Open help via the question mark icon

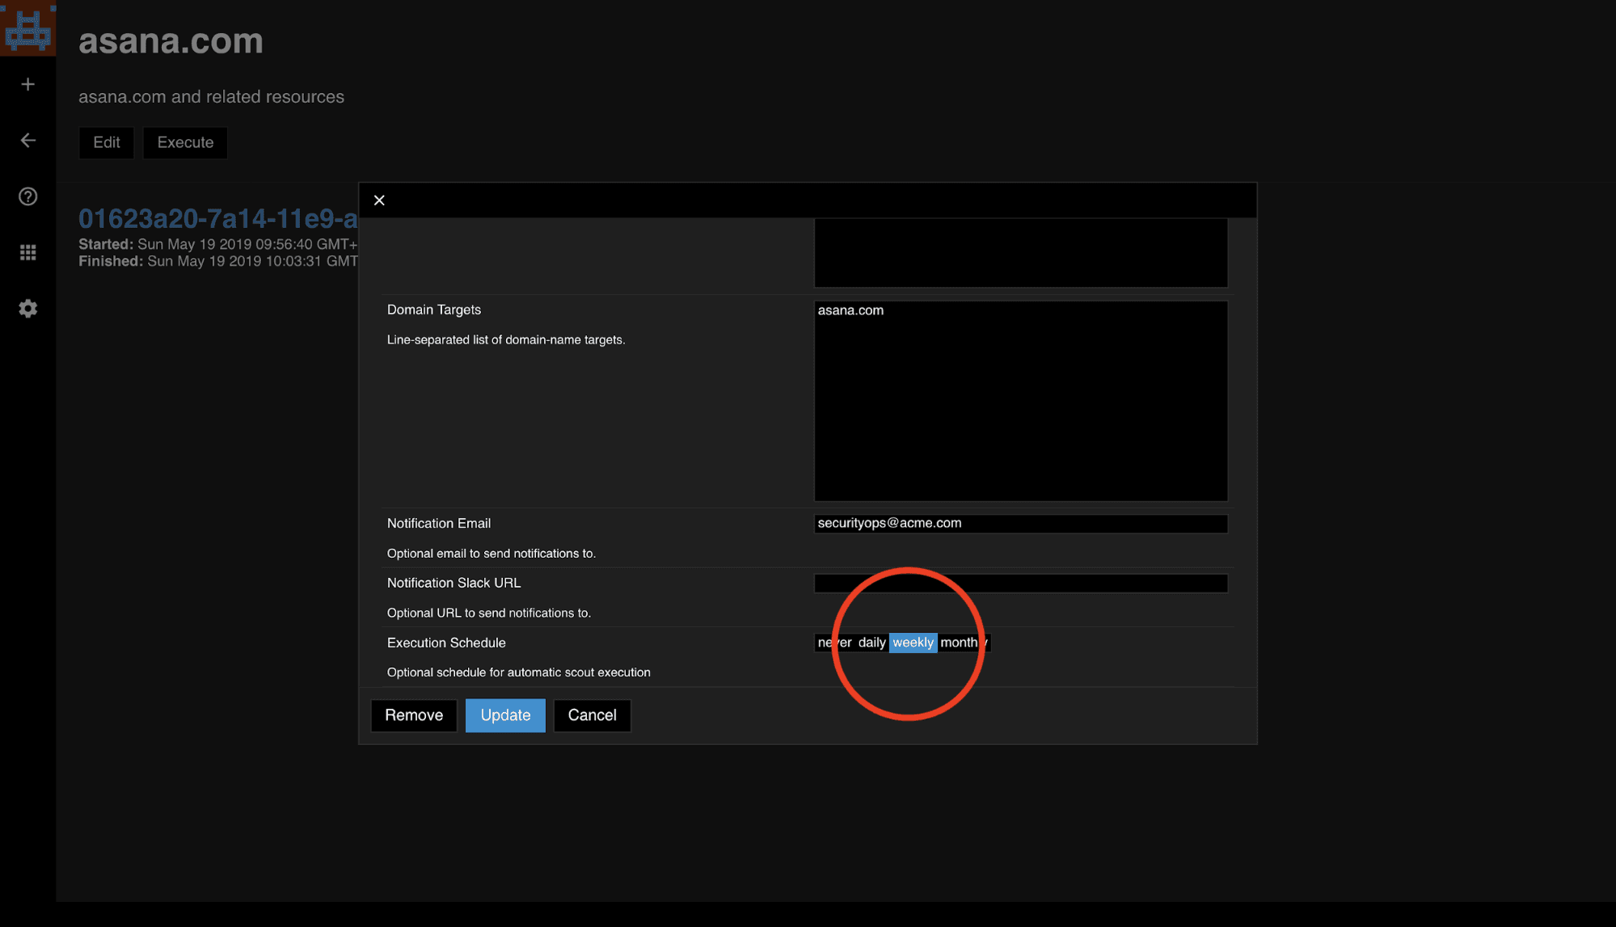click(28, 196)
